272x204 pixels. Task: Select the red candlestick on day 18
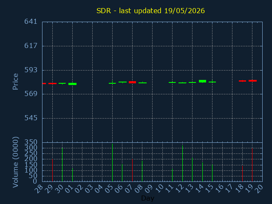[x=243, y=81]
